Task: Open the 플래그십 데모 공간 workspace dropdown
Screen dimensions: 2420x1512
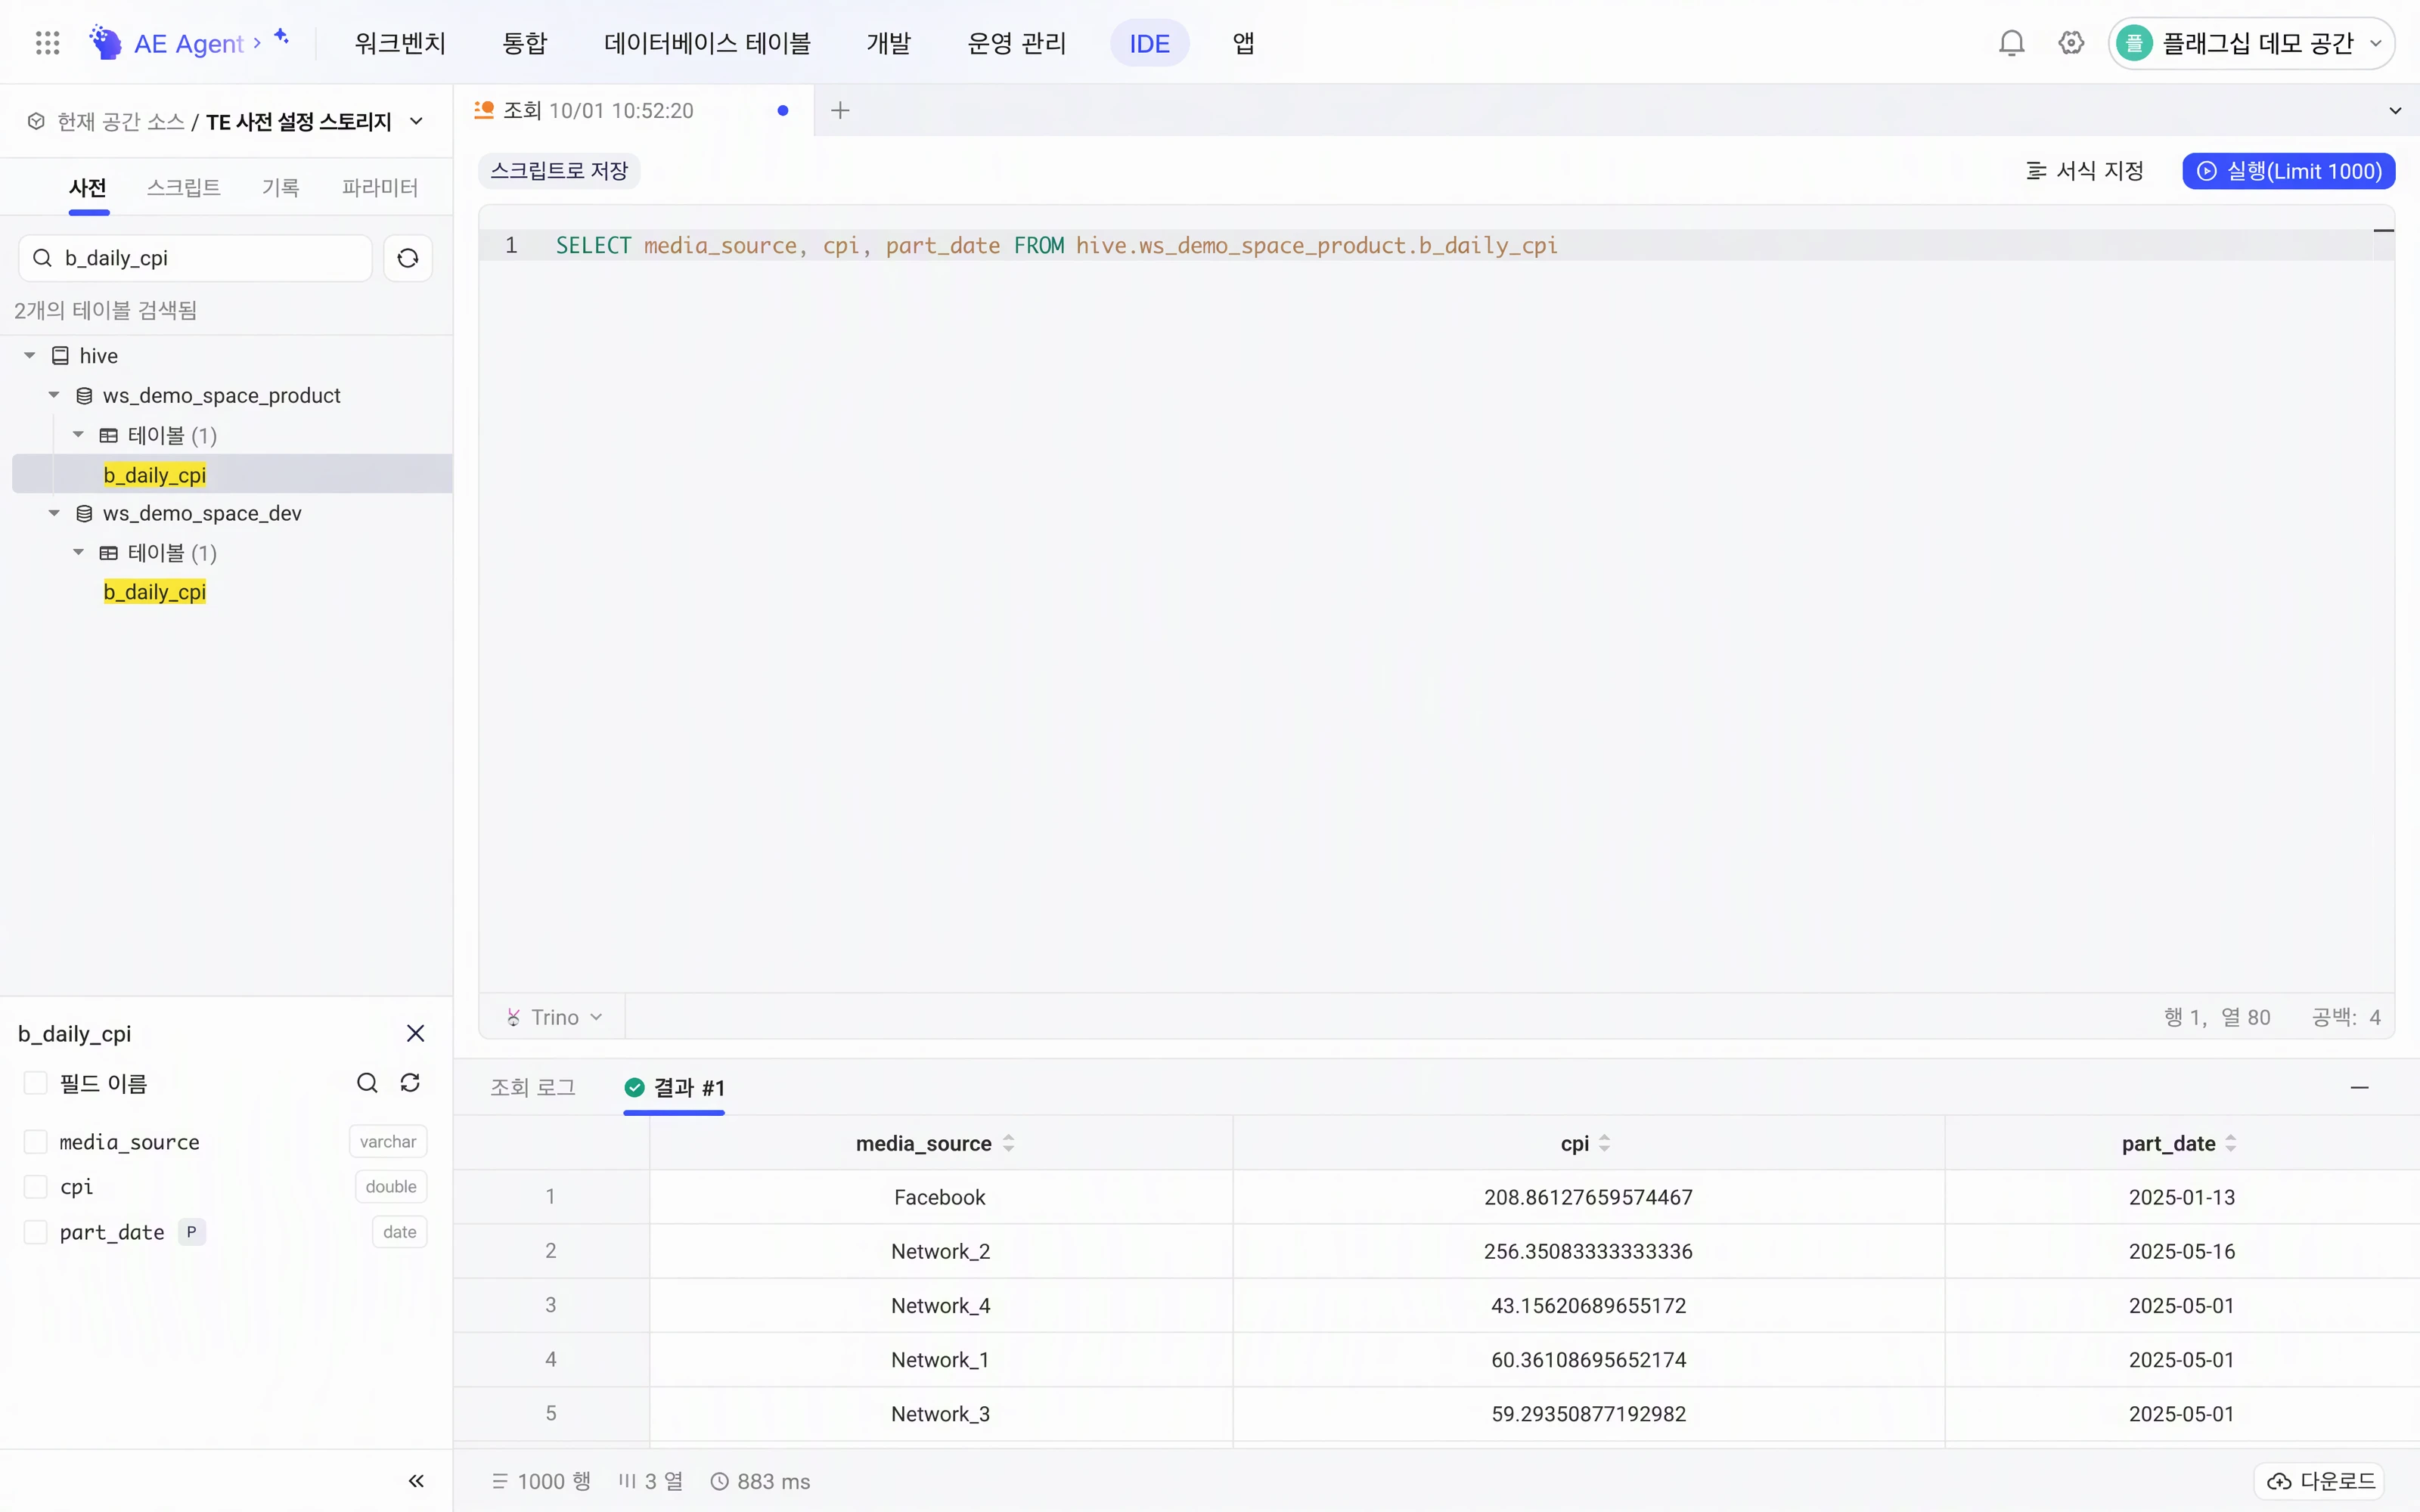Action: (2251, 43)
